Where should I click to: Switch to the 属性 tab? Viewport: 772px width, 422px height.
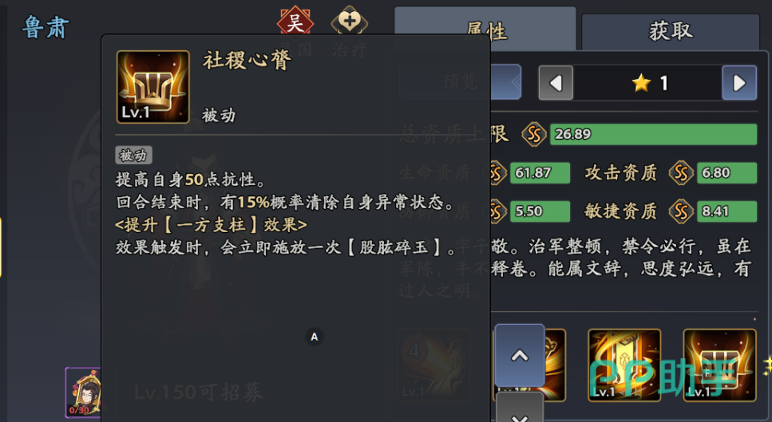pos(485,29)
